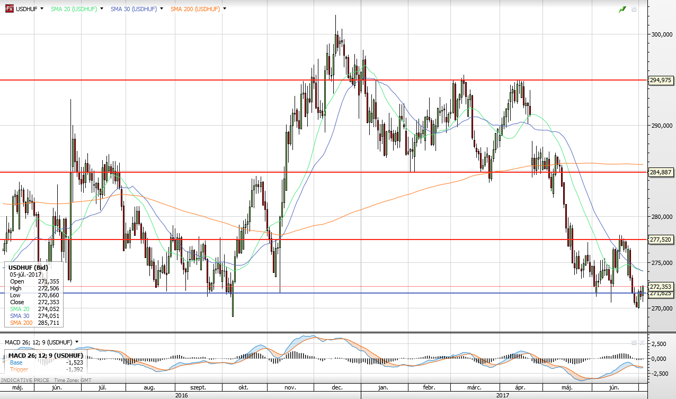Click the '2017' year band on time axis
This screenshot has height=399, width=676.
tap(503, 395)
